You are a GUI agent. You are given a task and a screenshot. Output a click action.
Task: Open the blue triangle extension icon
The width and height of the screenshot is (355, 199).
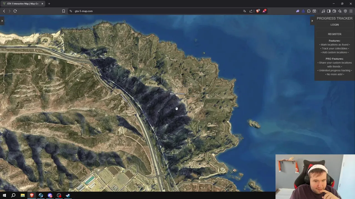tap(303, 11)
